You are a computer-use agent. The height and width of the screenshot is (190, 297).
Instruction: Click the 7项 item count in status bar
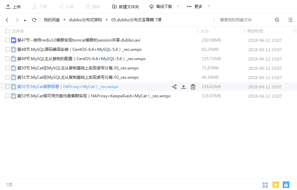click(x=9, y=185)
